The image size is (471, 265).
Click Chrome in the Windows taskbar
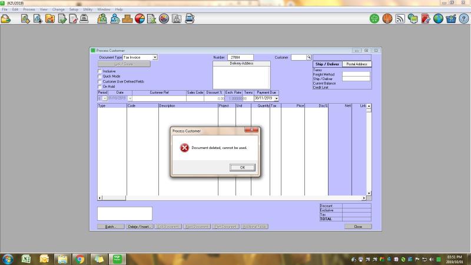79,259
